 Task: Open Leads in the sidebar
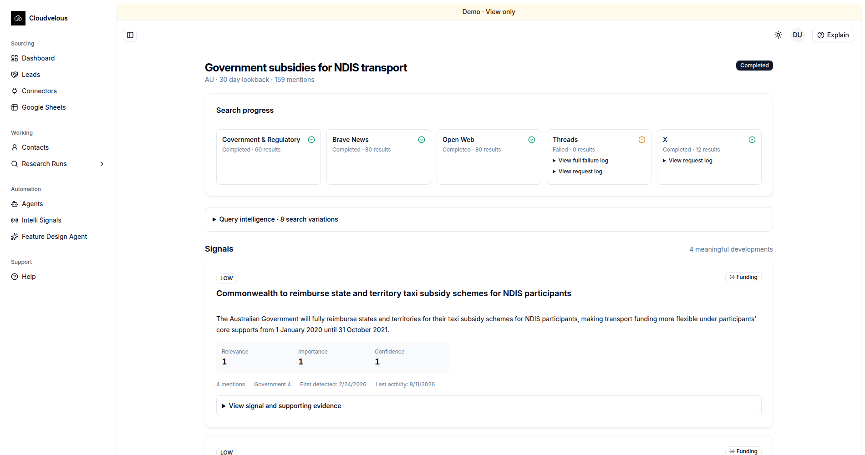pyautogui.click(x=58, y=75)
